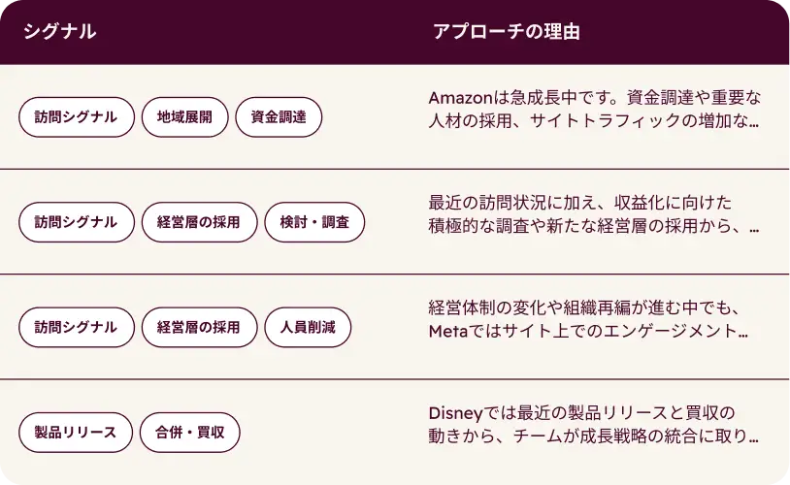The width and height of the screenshot is (790, 485).
Task: Expand truncated Disney reason via its ellipsis
Action: tap(753, 437)
